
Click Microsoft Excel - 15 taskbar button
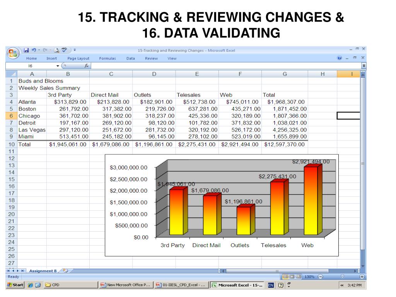tap(237, 285)
